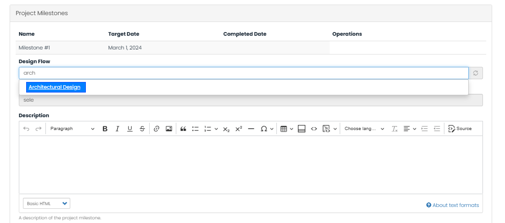Expand the code block language arrow
The width and height of the screenshot is (505, 223).
point(335,129)
